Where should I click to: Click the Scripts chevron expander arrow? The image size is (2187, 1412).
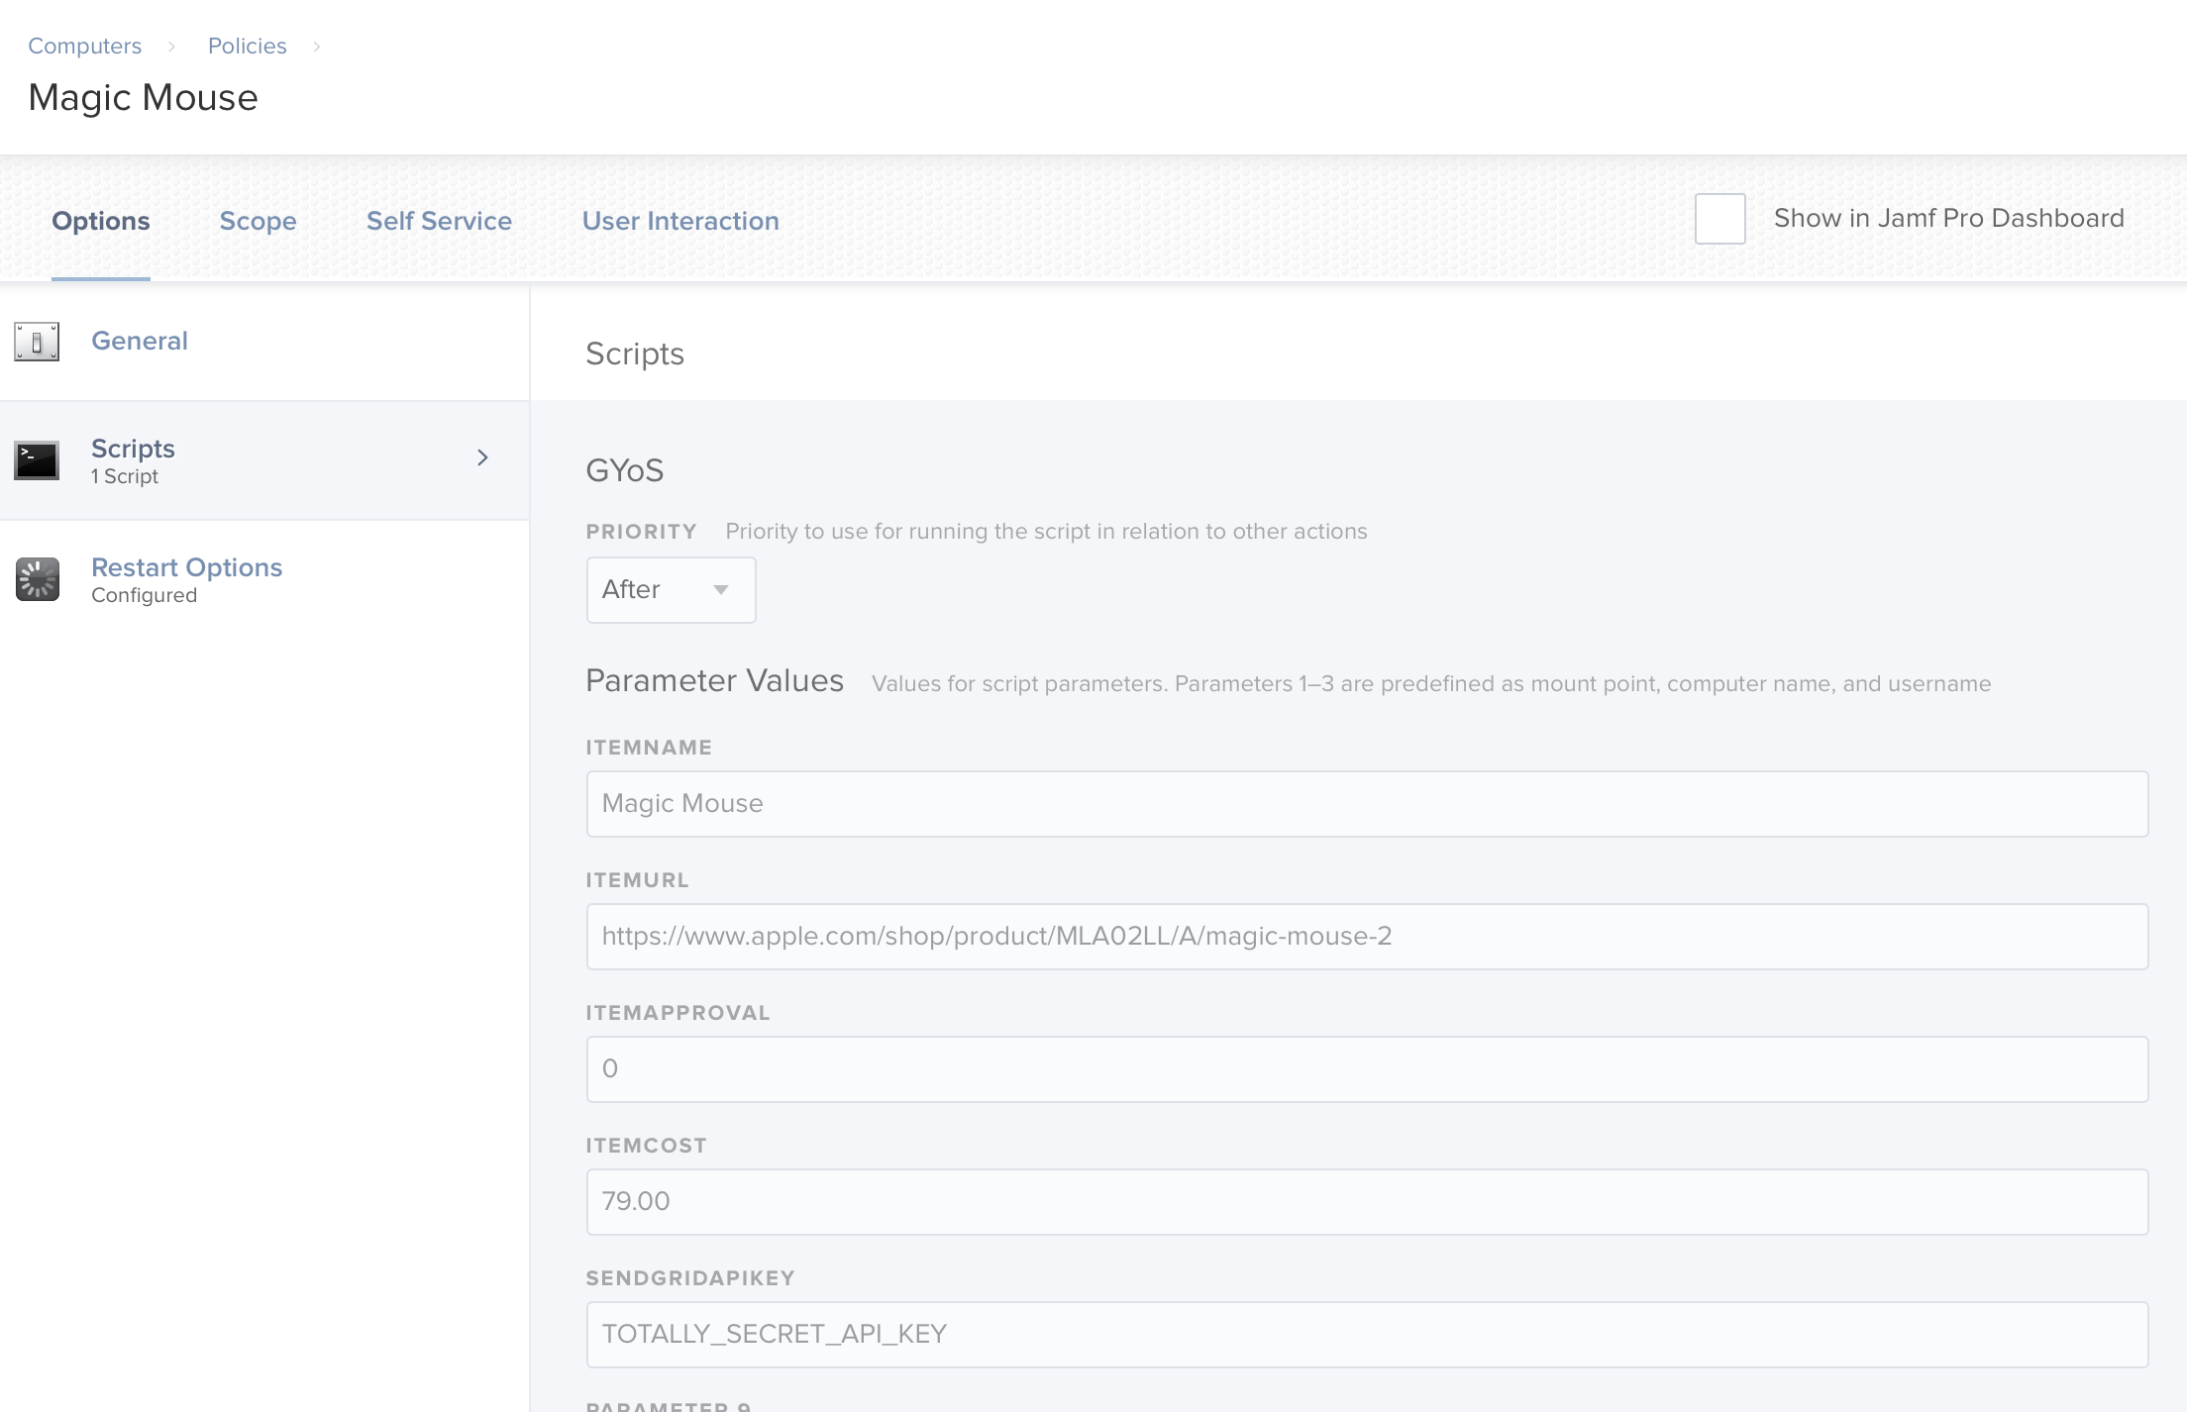(x=483, y=459)
